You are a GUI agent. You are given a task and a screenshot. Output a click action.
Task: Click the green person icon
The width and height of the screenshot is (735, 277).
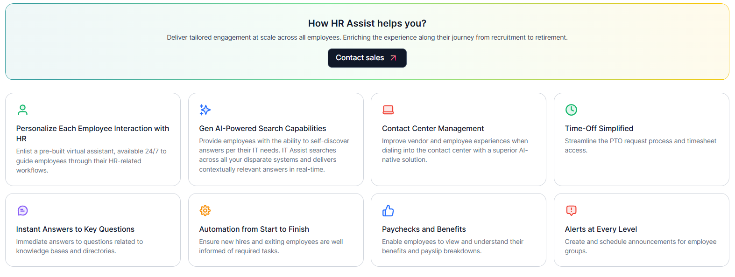[x=22, y=110]
